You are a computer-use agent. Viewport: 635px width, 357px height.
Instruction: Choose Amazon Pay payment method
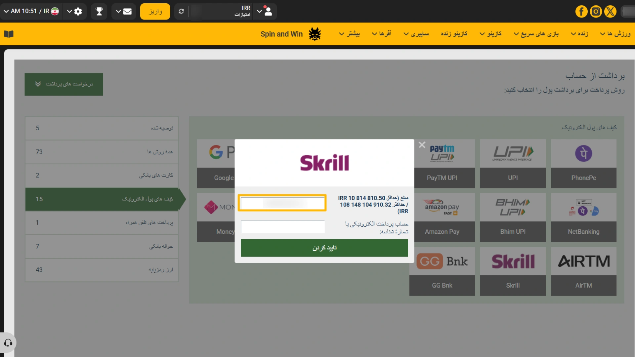coord(444,218)
